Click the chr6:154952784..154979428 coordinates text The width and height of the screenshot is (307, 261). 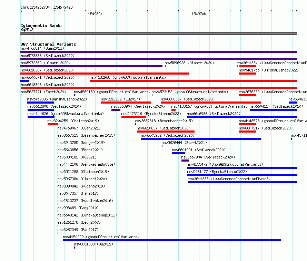(47, 7)
